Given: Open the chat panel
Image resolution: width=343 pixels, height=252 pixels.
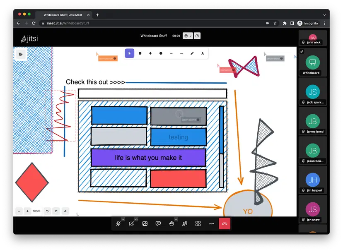Looking at the screenshot, I should click(x=158, y=223).
